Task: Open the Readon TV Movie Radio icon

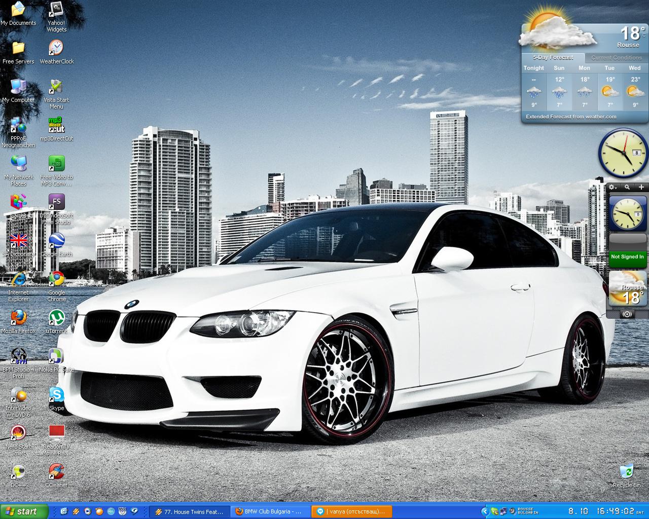Action: (56, 441)
